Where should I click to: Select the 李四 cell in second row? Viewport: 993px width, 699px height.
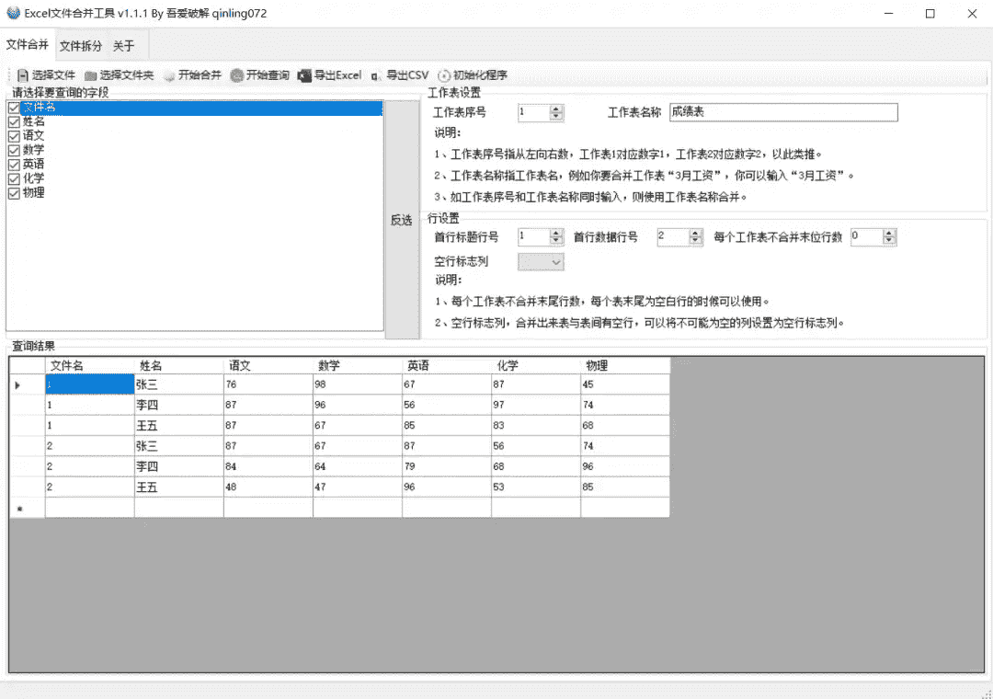click(x=178, y=405)
